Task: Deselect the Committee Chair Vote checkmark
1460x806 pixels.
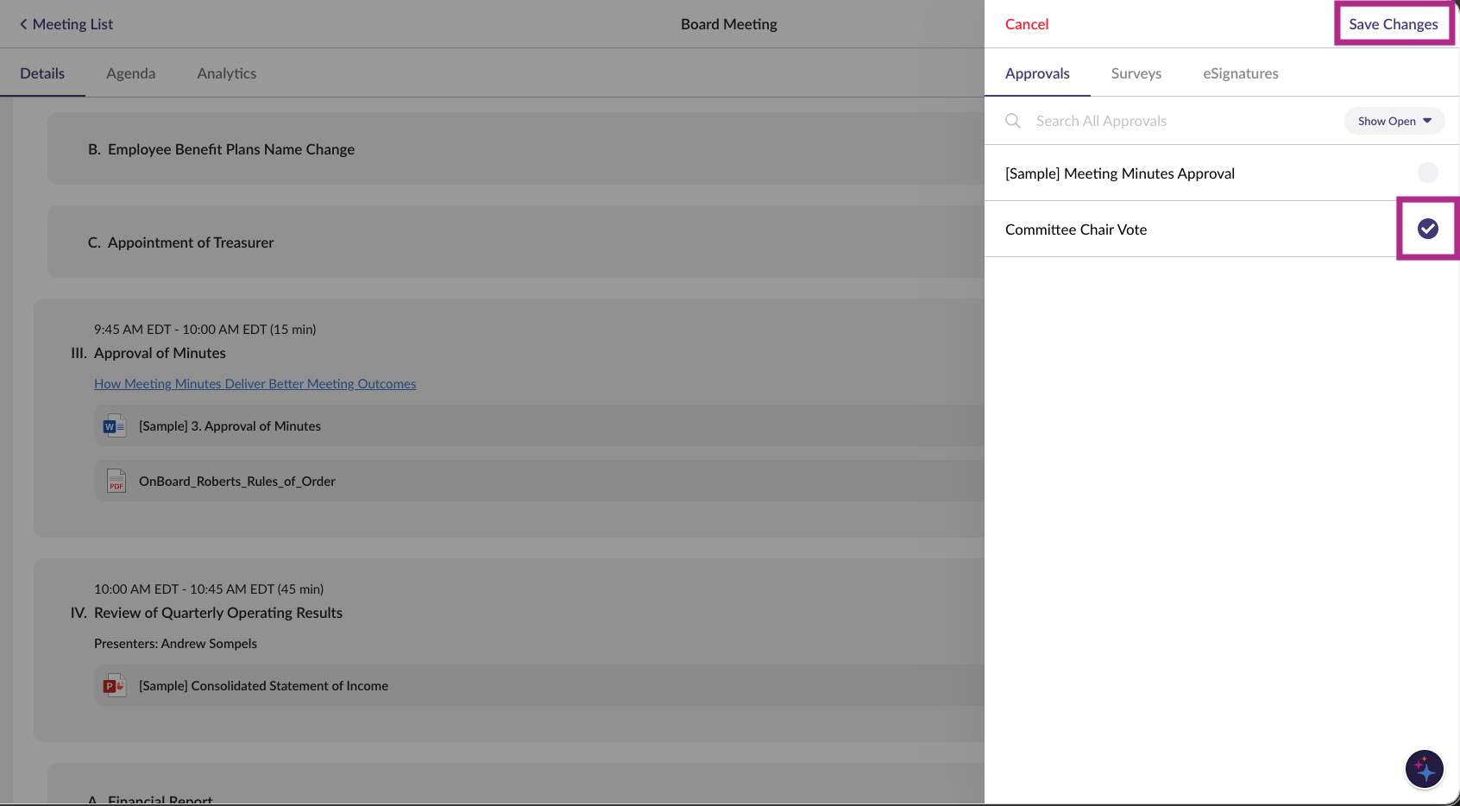Action: (1428, 228)
